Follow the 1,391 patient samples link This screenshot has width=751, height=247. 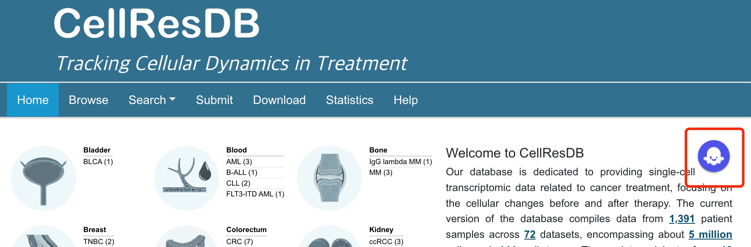coord(682,219)
